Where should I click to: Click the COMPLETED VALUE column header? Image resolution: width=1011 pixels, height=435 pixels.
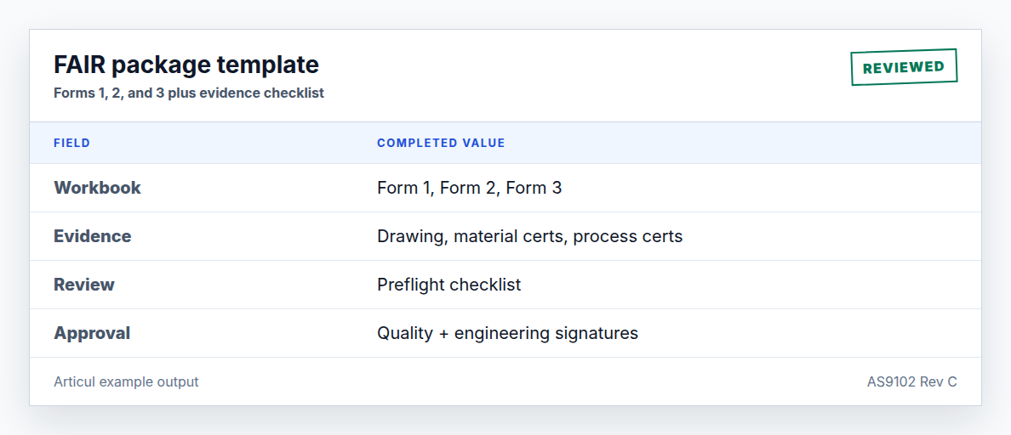coord(441,143)
